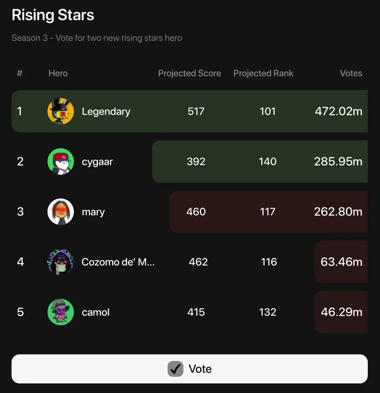Click mary's 262.80m votes bar
This screenshot has width=380, height=393.
pos(269,212)
